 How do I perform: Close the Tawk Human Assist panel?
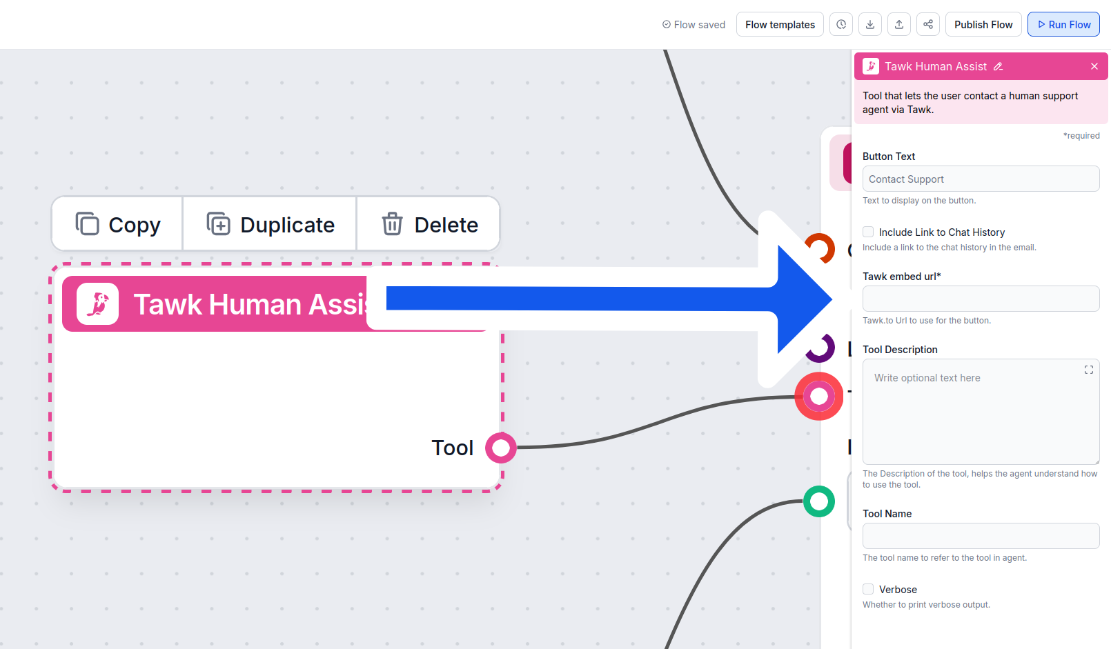pyautogui.click(x=1094, y=66)
